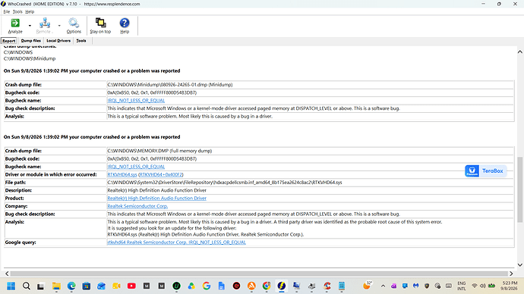Viewport: 524px width, 294px height.
Task: Open the RTKVHD64+0x400F2 offset link
Action: coord(161,175)
